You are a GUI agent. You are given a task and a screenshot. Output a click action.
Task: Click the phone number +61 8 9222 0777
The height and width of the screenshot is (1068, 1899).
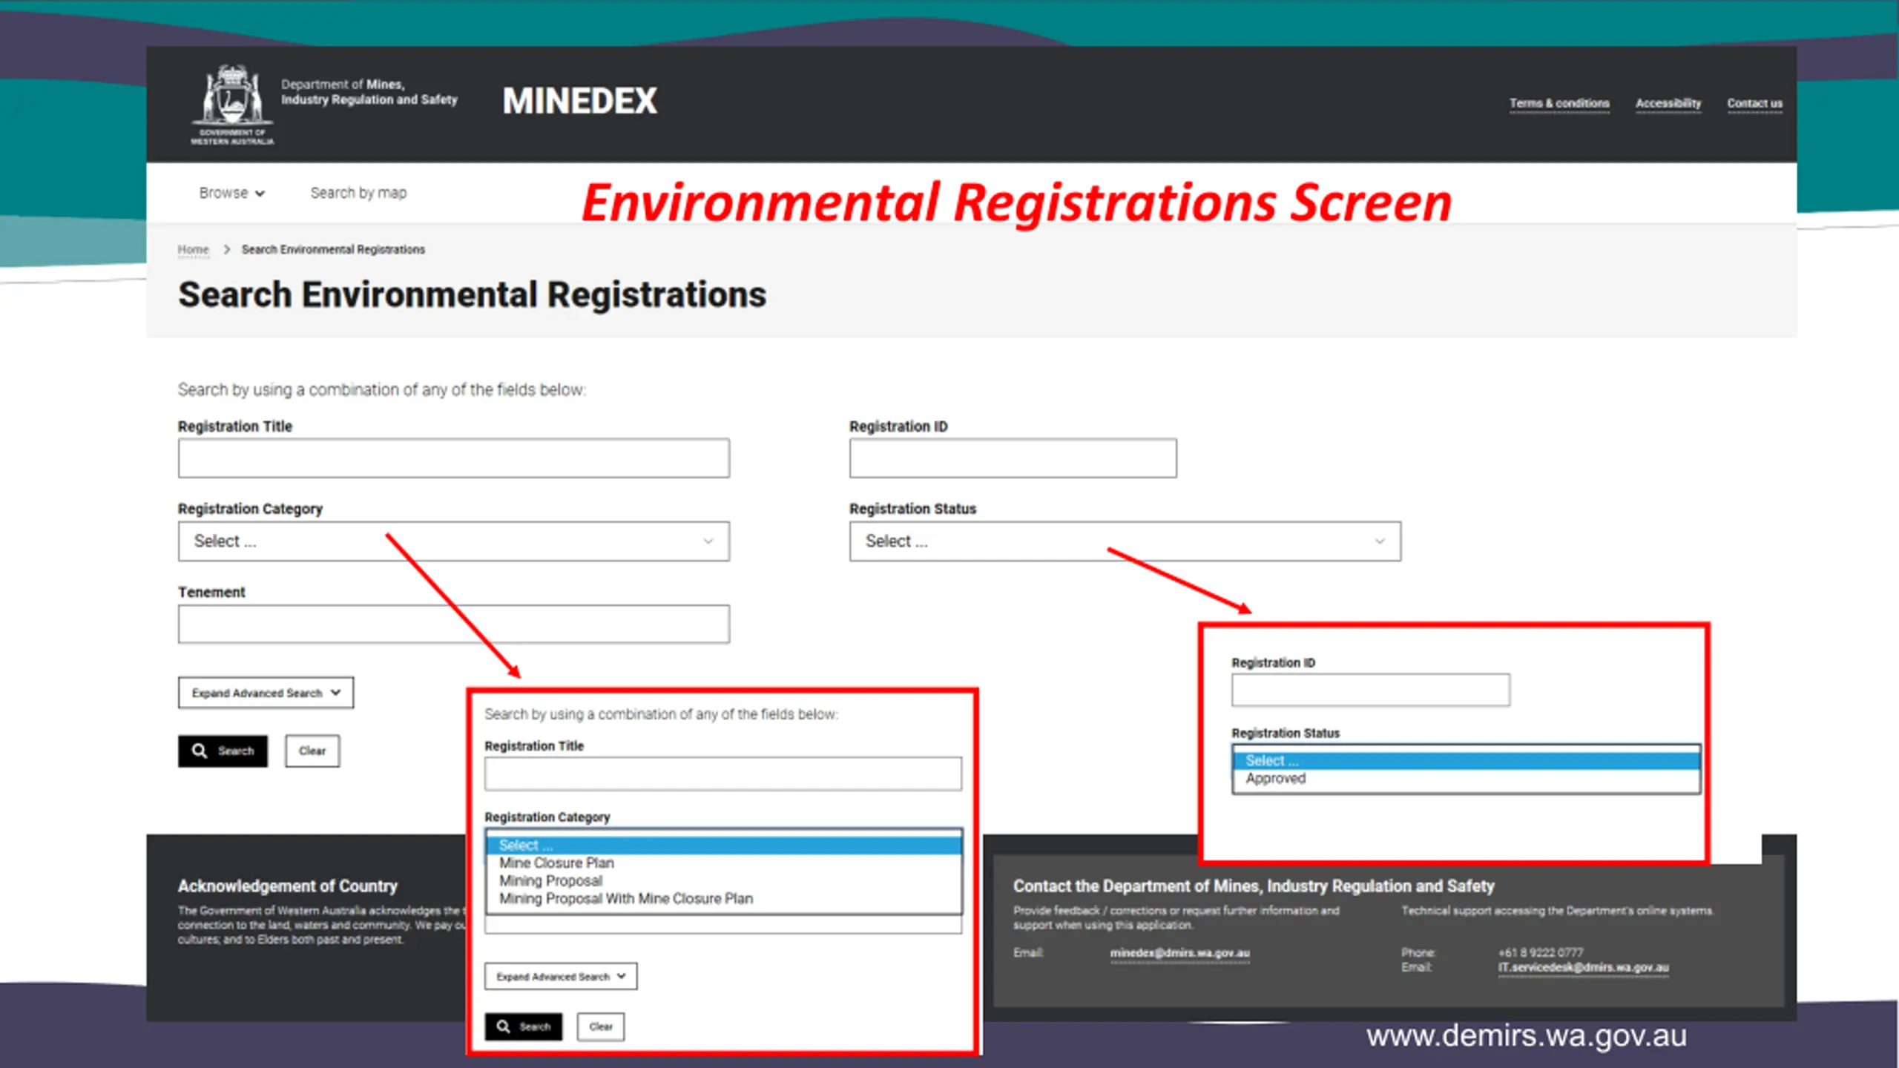(x=1541, y=952)
